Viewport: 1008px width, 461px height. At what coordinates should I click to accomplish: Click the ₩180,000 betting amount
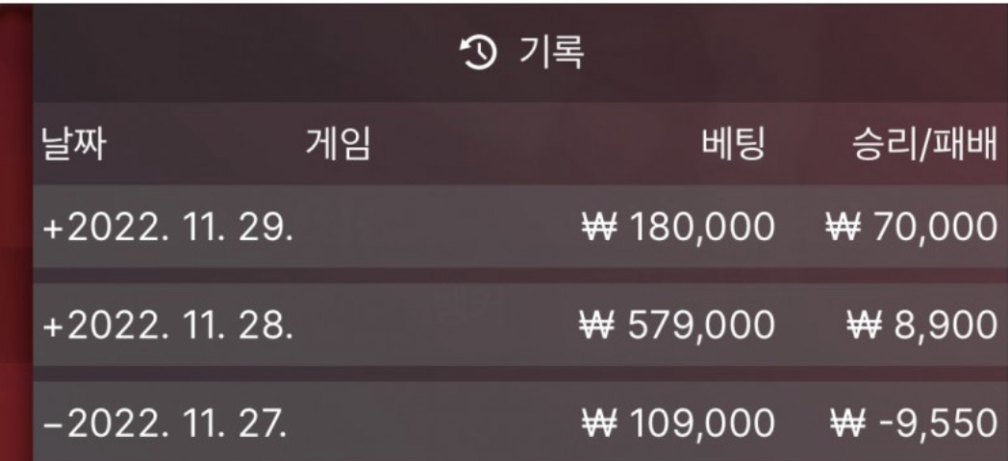point(677,228)
